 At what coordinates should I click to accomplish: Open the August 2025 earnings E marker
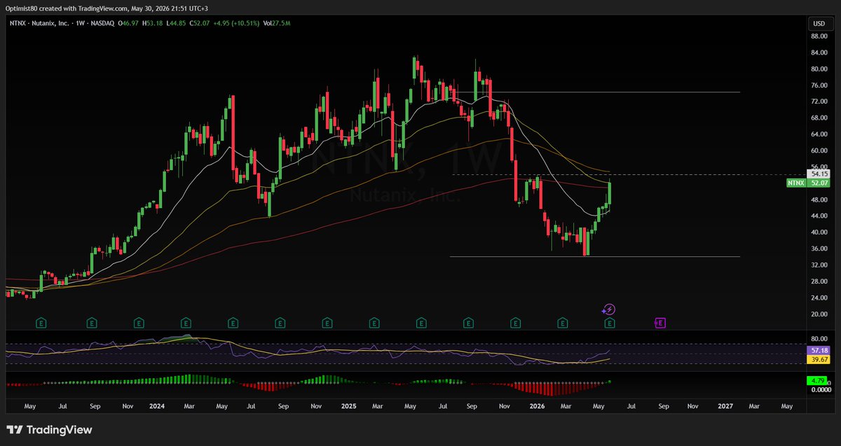[x=468, y=323]
